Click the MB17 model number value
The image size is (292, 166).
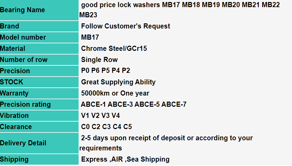(90, 37)
